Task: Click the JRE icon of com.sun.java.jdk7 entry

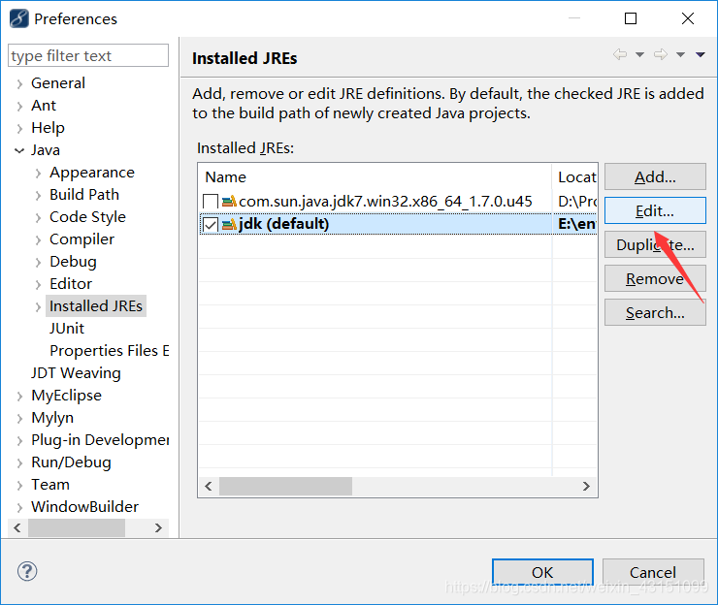Action: pos(229,201)
